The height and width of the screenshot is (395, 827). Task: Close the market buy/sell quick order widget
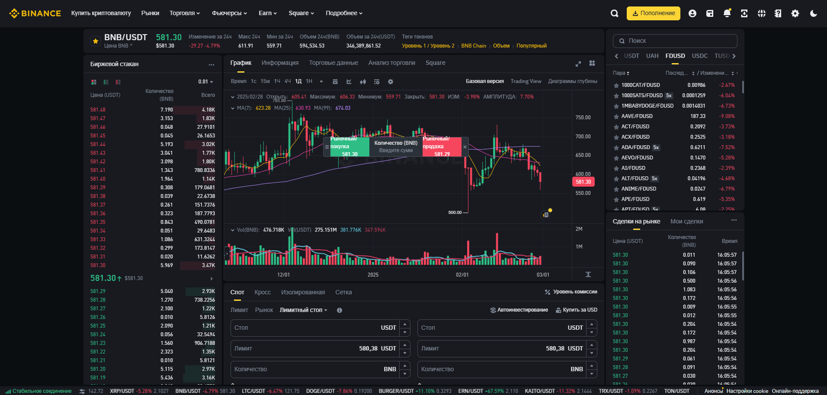[465, 147]
